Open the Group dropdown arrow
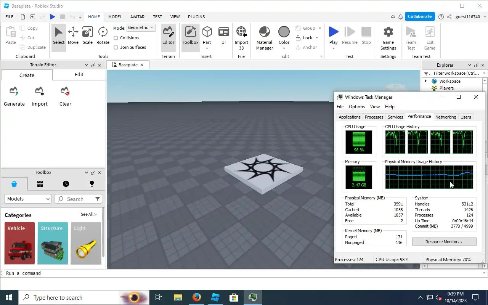 click(x=320, y=28)
